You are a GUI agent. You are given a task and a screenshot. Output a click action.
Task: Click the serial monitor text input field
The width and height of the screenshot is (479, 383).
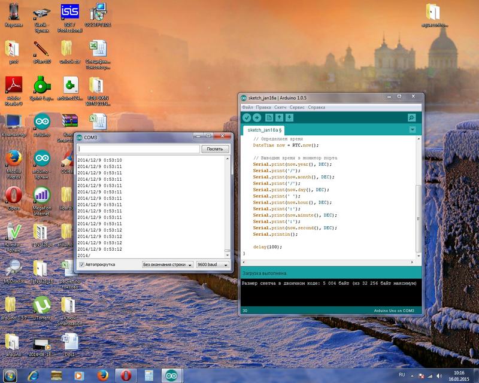coord(138,149)
